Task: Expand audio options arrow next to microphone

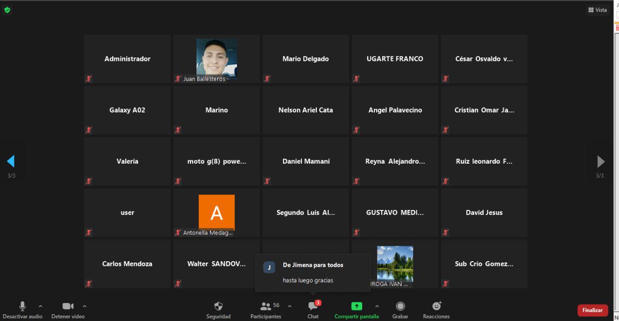Action: click(x=41, y=306)
